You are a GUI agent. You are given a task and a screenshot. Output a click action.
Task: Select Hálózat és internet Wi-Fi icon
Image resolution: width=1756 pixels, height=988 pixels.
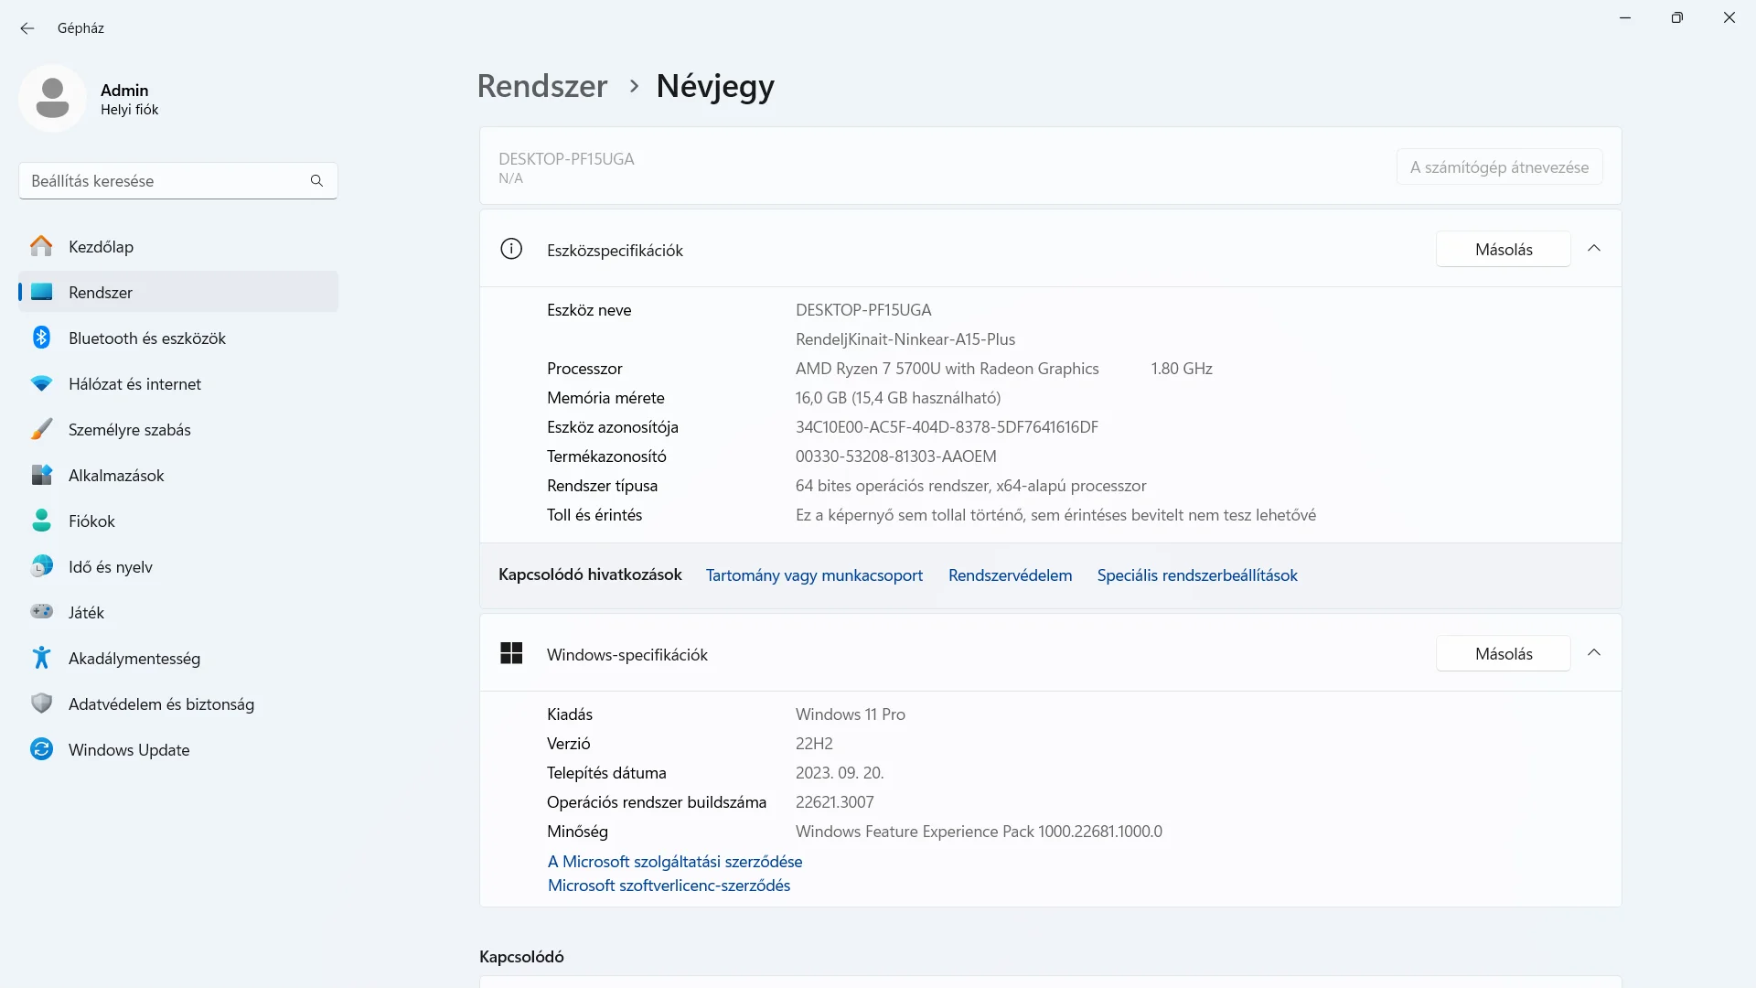41,384
